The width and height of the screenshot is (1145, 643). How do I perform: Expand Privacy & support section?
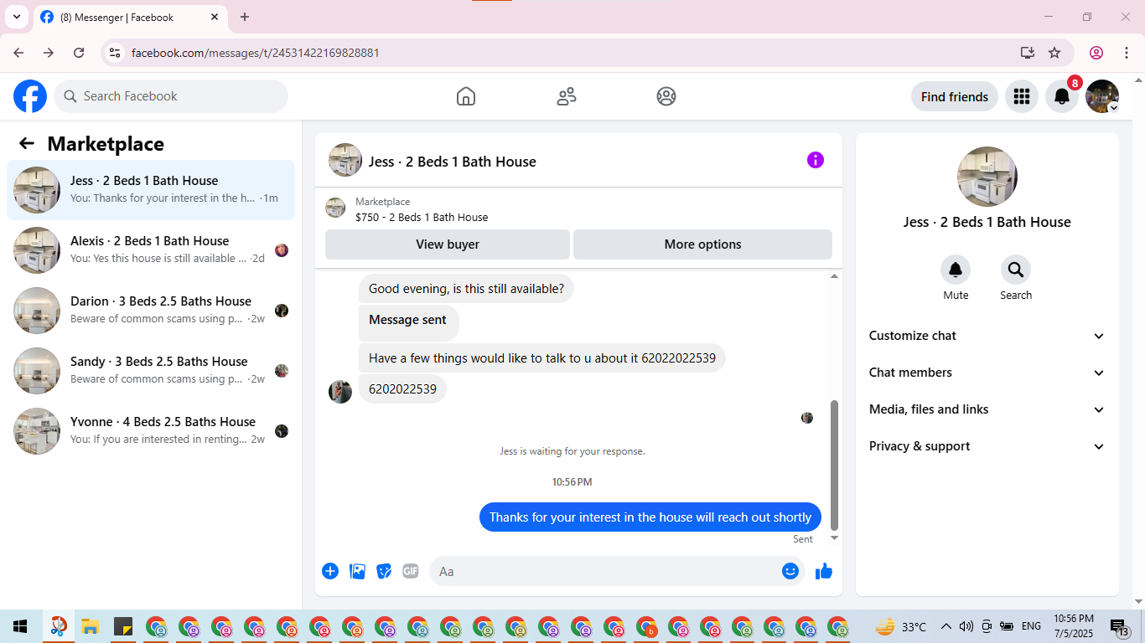coord(987,446)
